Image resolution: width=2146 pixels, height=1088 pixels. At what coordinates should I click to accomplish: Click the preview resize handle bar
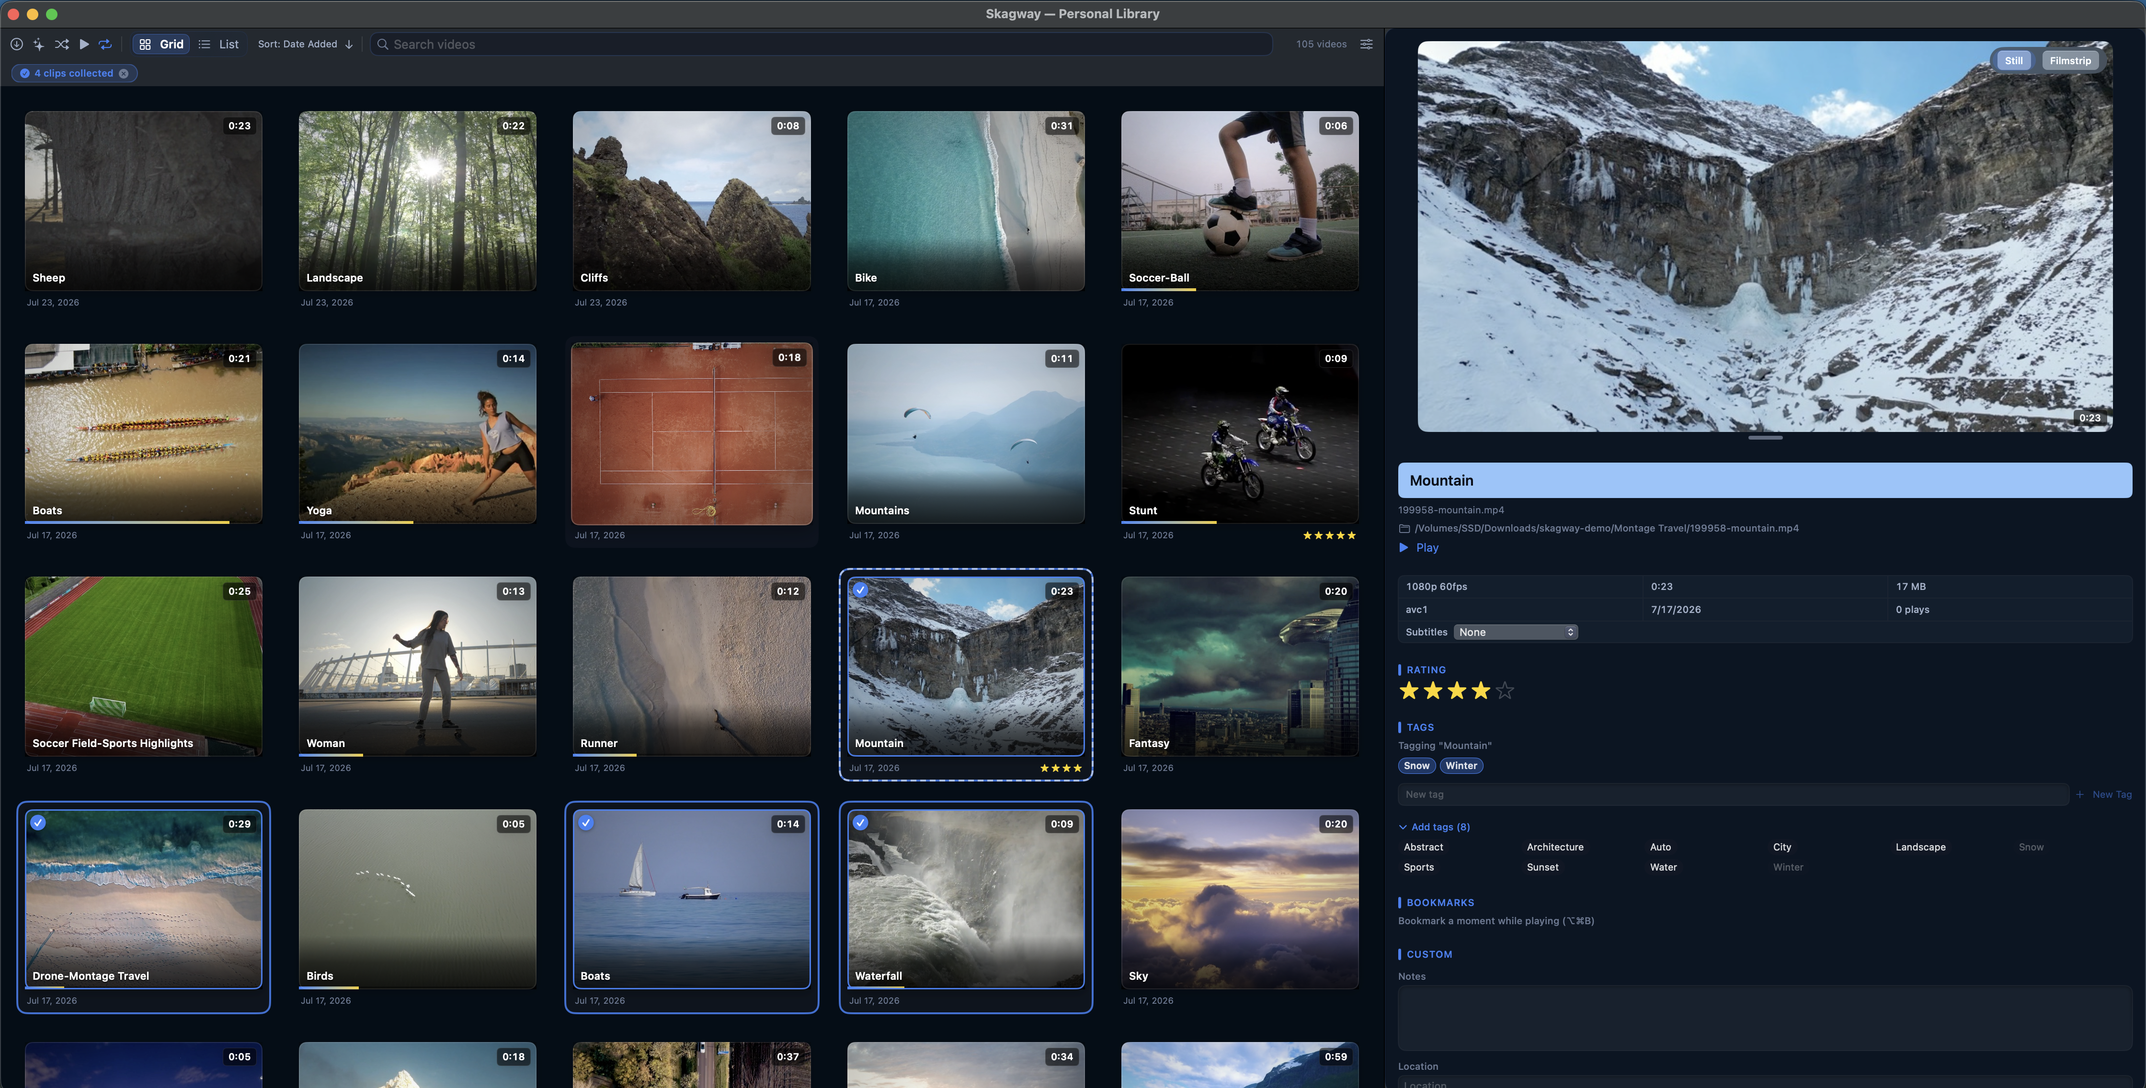pyautogui.click(x=1764, y=438)
